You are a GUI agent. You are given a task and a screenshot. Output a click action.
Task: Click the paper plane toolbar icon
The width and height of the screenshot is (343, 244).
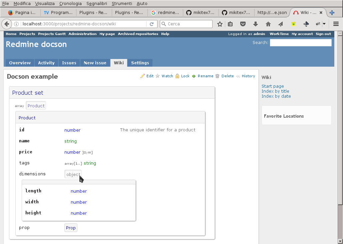pos(281,24)
